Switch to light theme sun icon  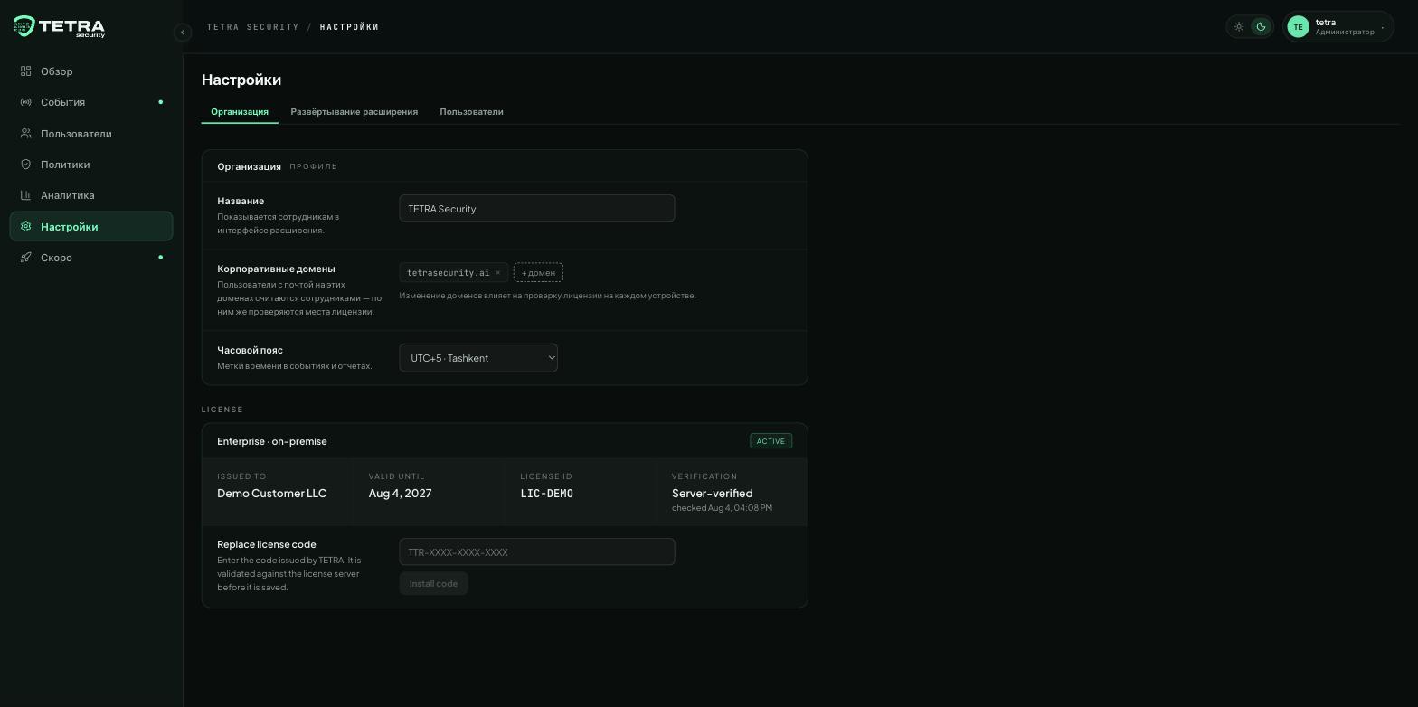[1239, 27]
